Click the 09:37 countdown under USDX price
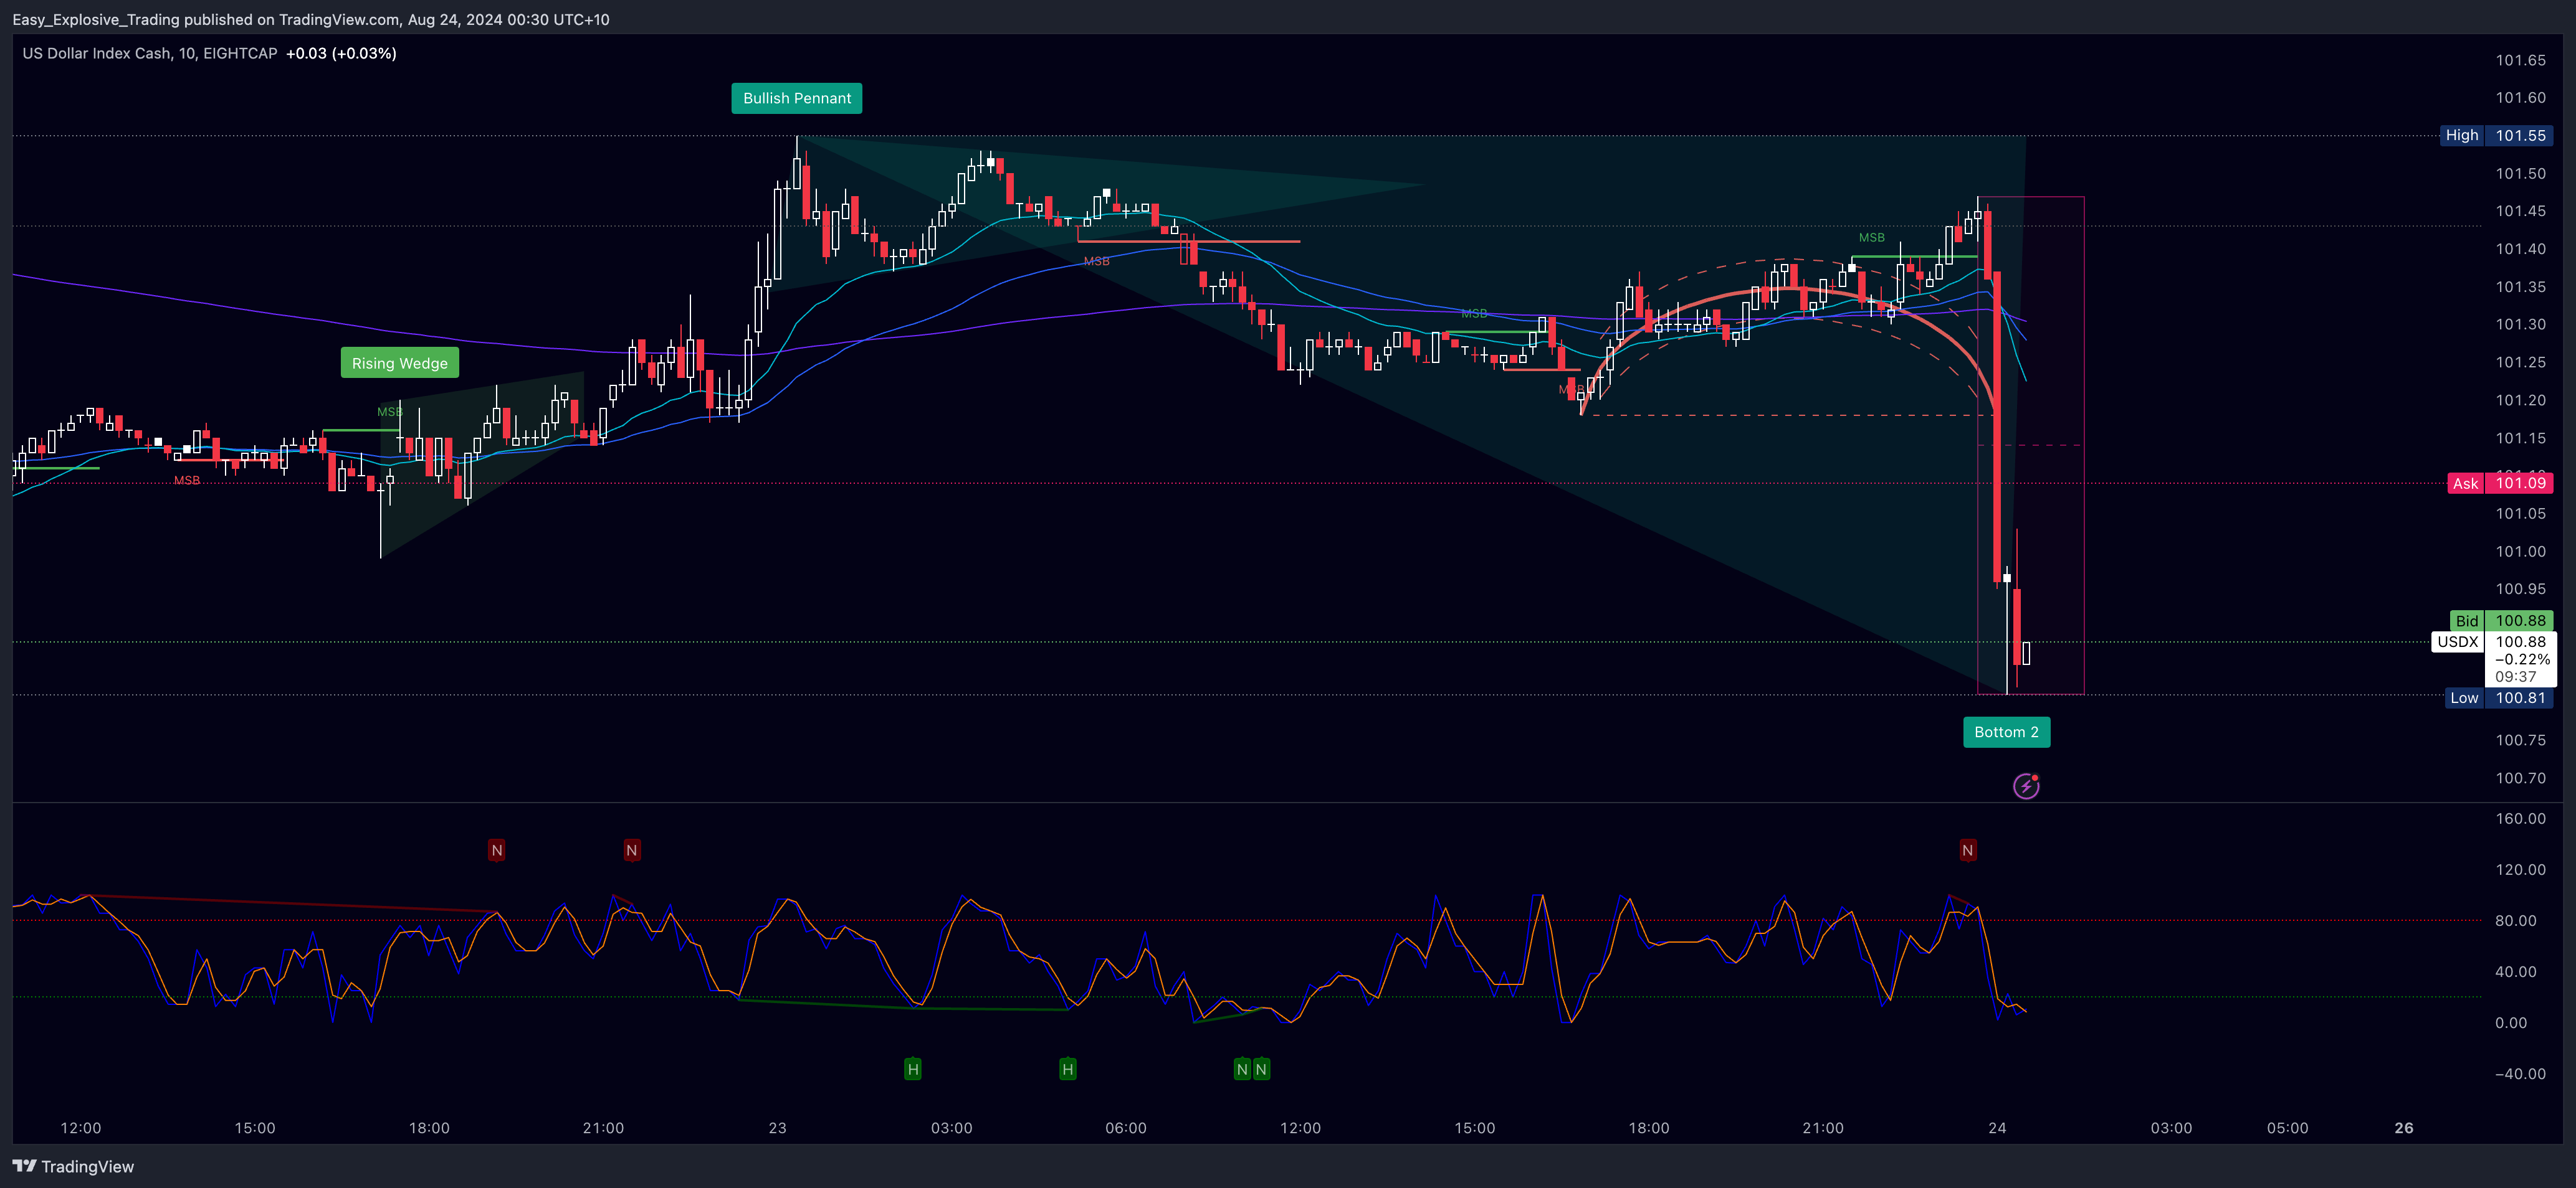This screenshot has width=2576, height=1188. point(2515,676)
